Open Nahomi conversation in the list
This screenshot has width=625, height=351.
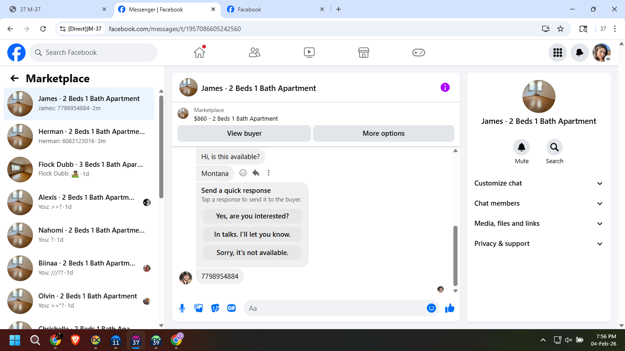coord(79,235)
